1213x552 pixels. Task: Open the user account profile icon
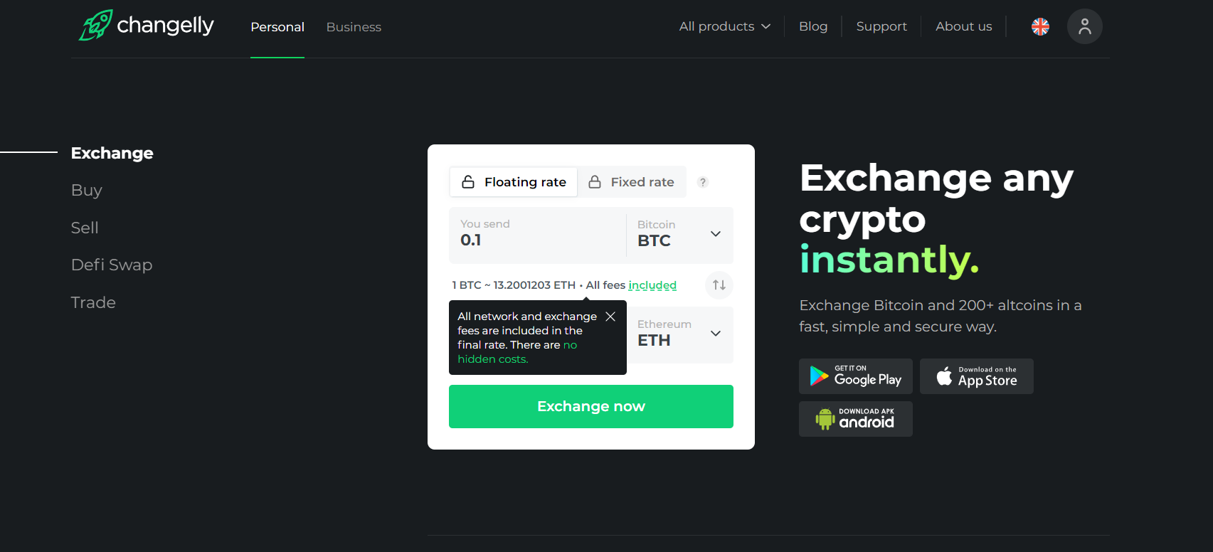[1084, 26]
